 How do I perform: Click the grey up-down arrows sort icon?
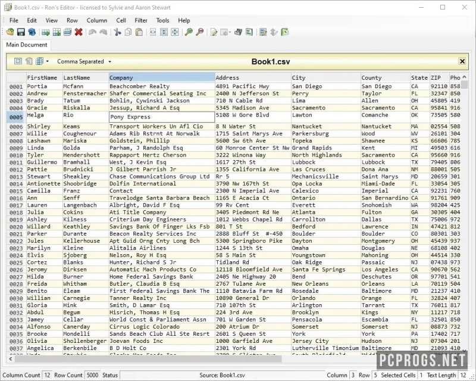point(274,32)
